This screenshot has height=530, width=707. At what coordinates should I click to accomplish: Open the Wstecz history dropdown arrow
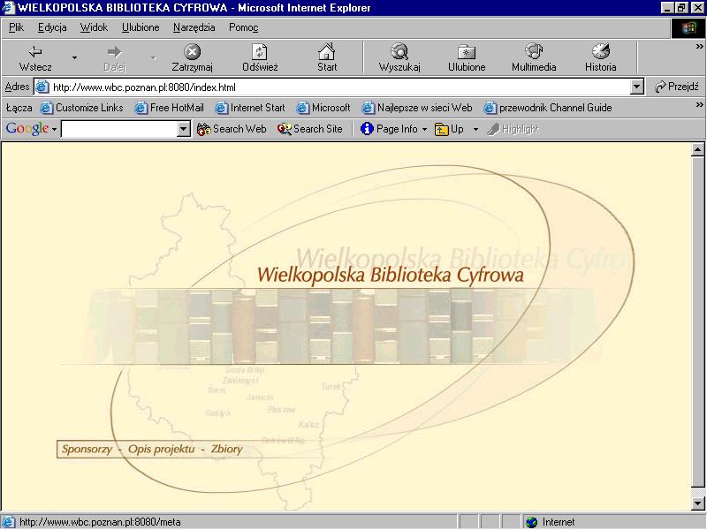(74, 57)
